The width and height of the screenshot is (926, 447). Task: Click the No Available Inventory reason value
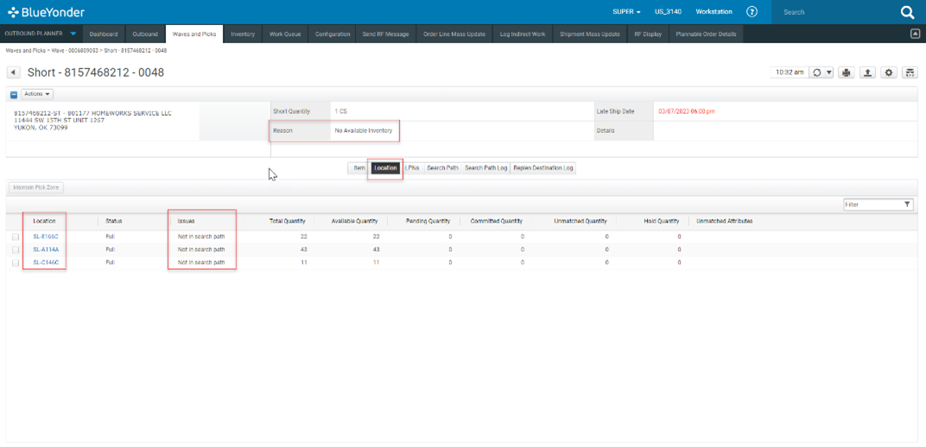point(363,130)
